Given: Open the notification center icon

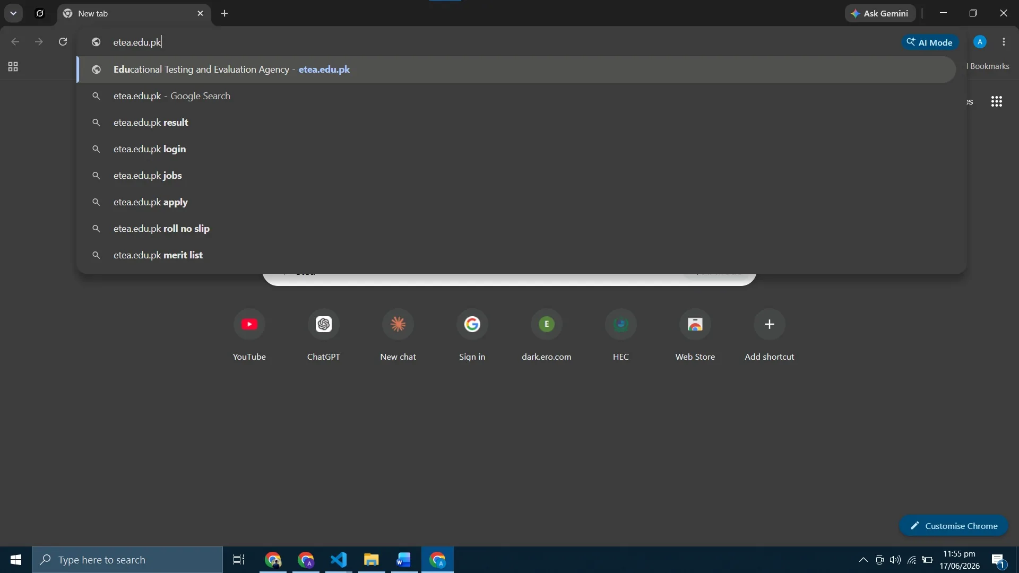Looking at the screenshot, I should point(998,560).
